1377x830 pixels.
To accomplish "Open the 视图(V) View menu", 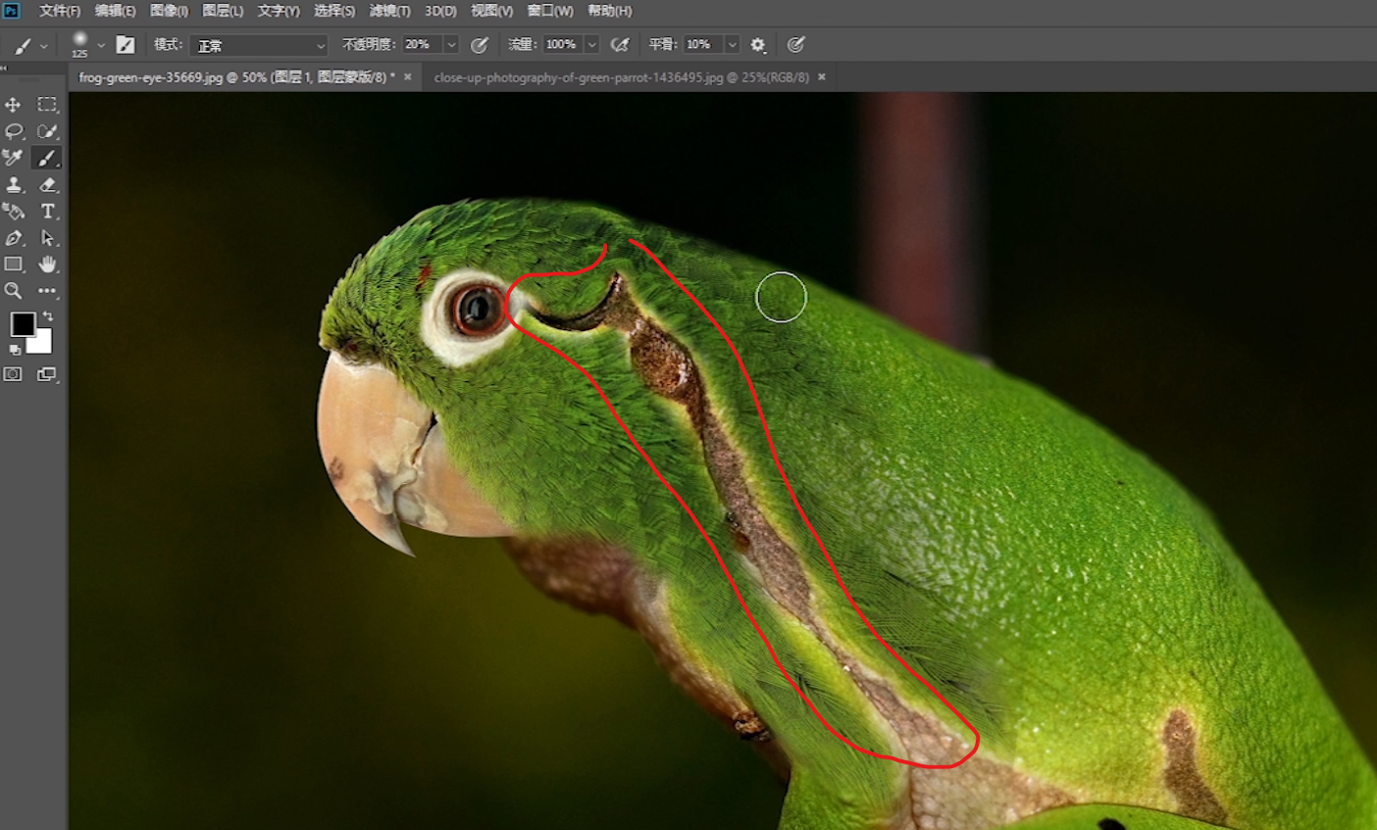I will [x=491, y=11].
